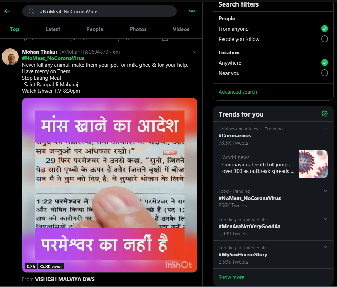Go back using the green arrow
337x287 pixels.
[x=7, y=11]
